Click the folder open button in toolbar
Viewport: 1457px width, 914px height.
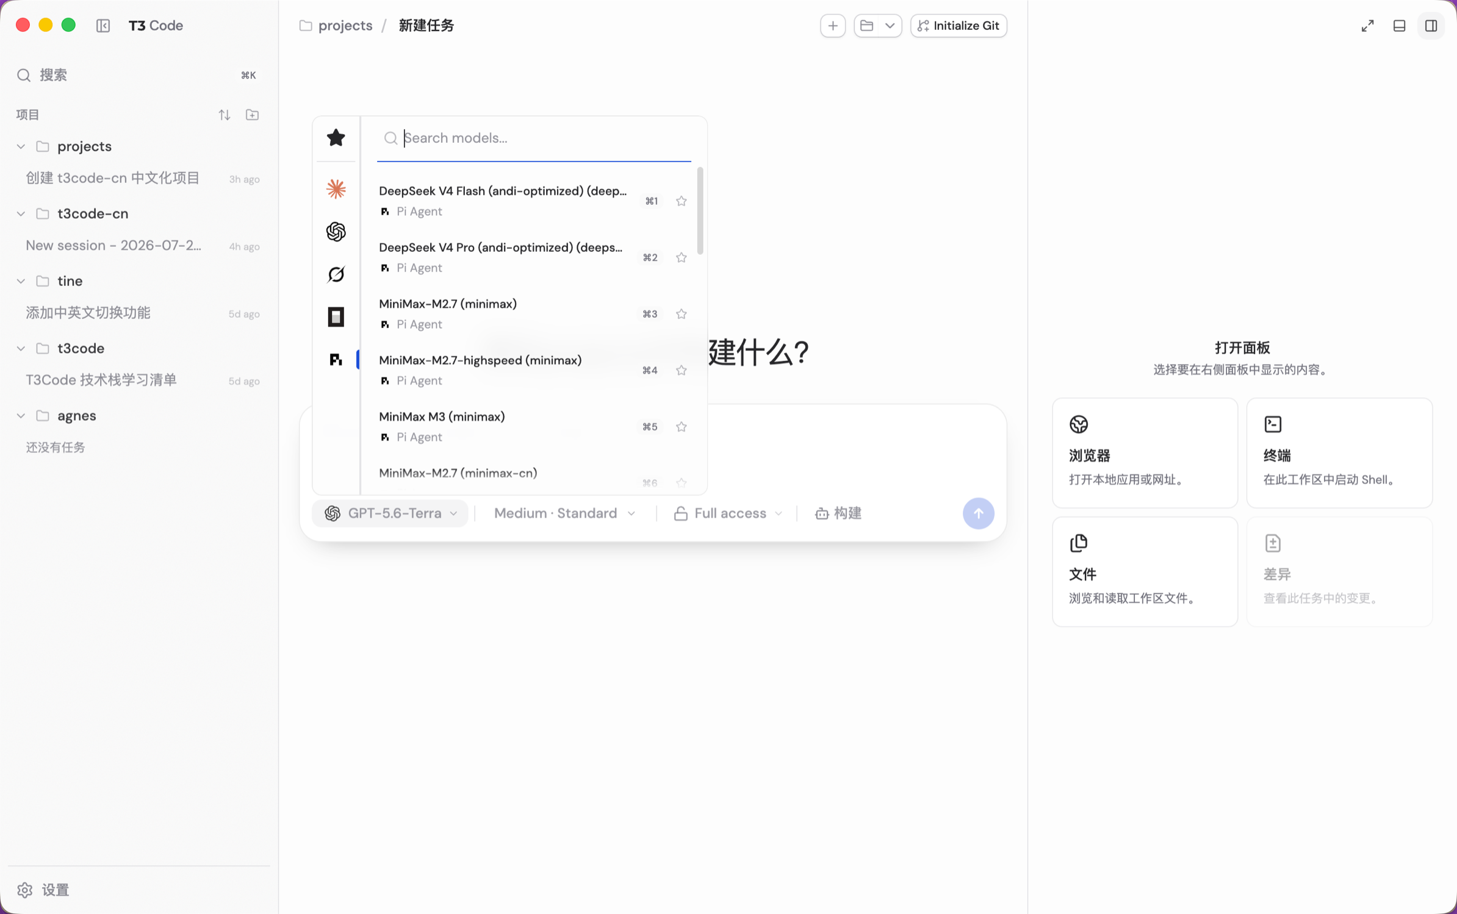pos(866,26)
